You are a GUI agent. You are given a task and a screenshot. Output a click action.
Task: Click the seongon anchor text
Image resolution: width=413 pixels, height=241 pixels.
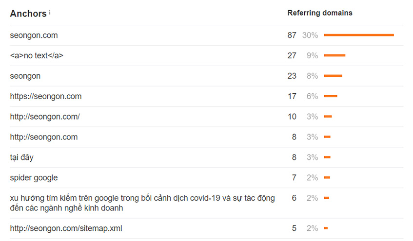25,76
